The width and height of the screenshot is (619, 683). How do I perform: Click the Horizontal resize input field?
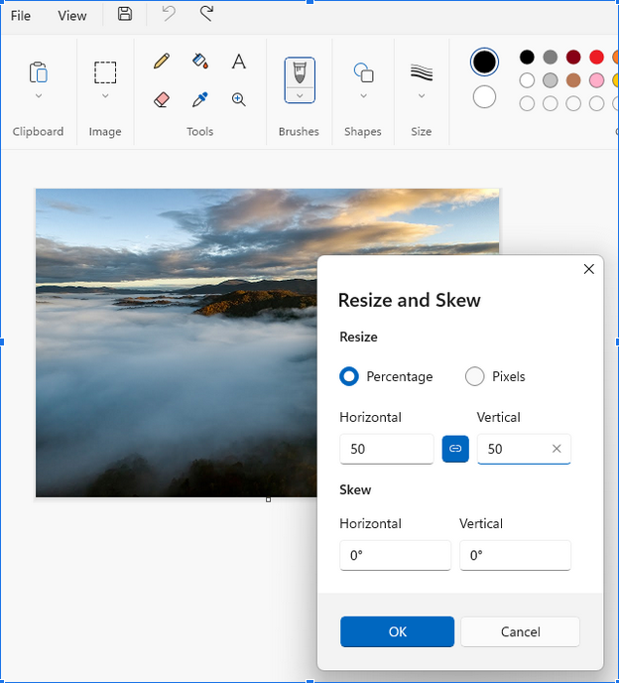click(387, 449)
